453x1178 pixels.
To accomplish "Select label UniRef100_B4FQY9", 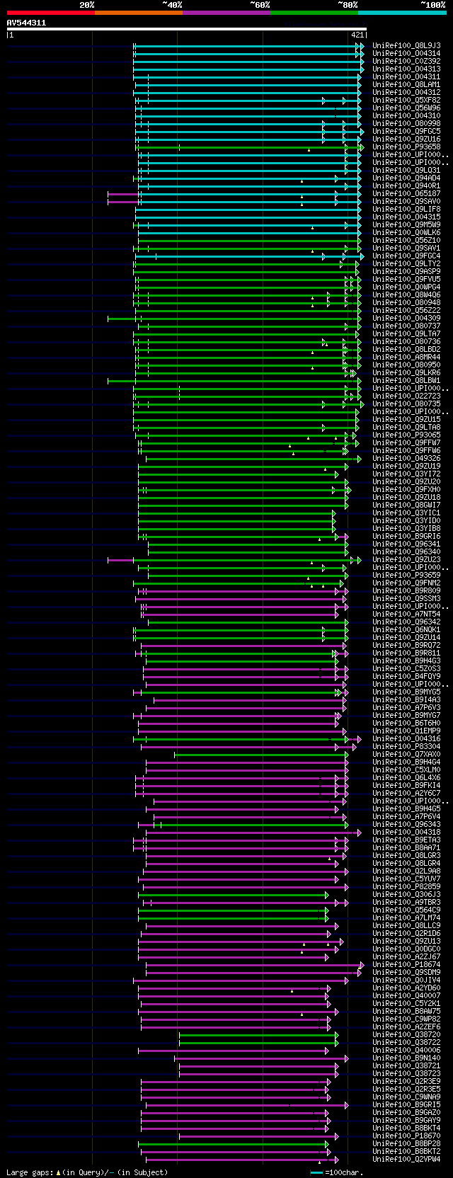I will pos(406,676).
